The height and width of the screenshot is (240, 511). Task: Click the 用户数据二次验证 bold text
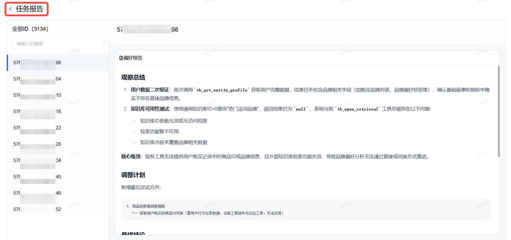tap(150, 89)
